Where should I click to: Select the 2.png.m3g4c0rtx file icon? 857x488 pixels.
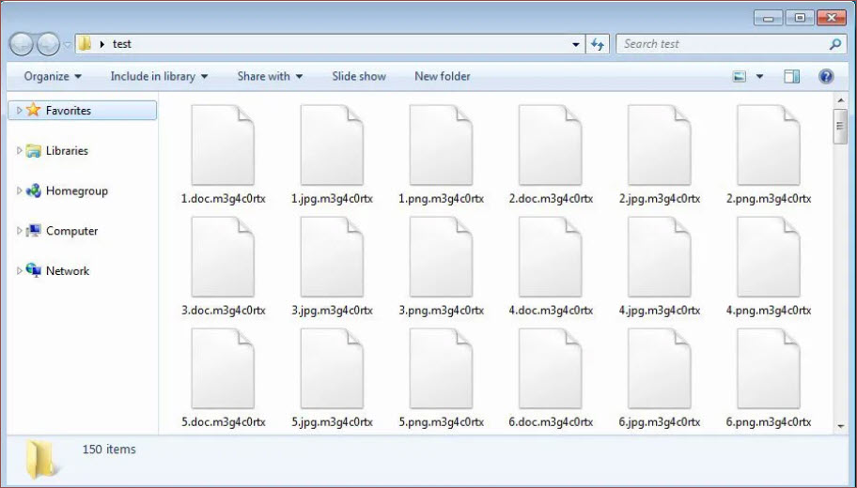point(768,145)
